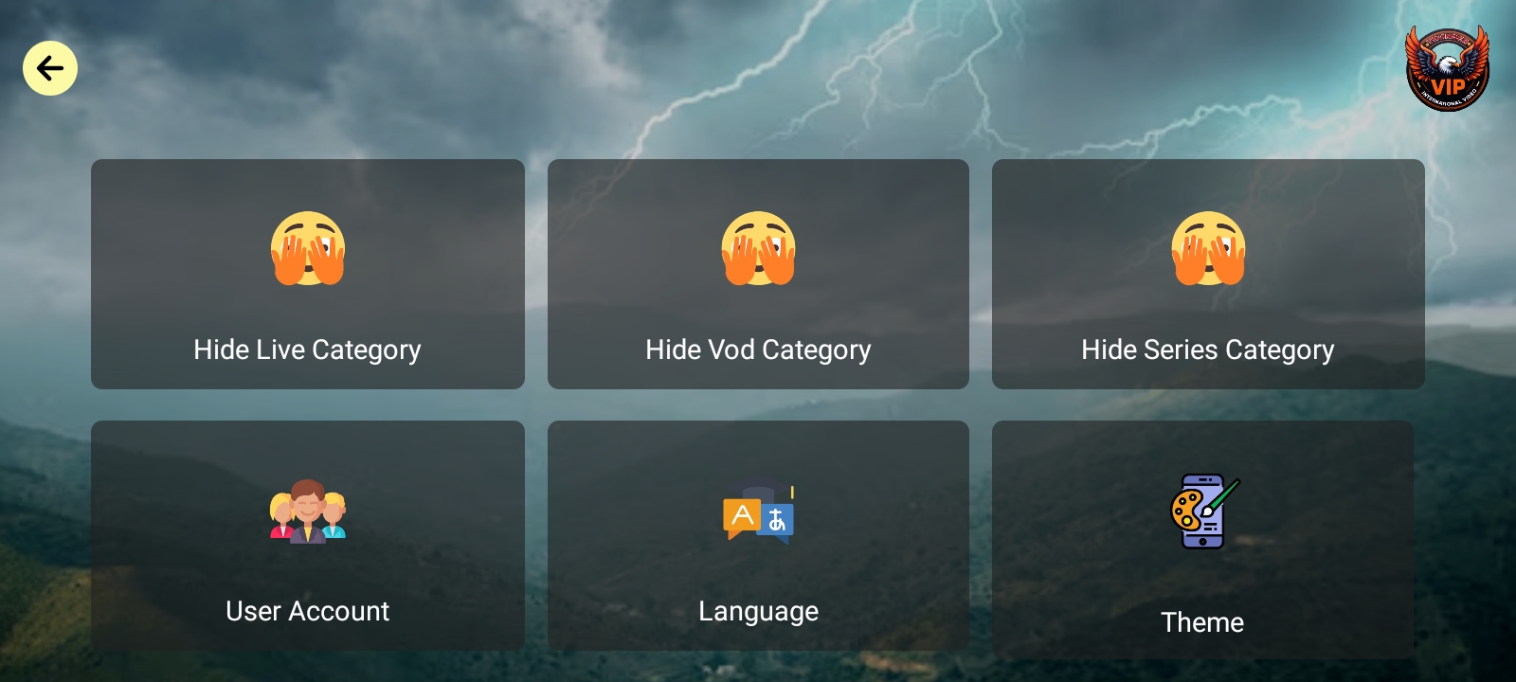Go back using the yellow arrow button
Screen dimensions: 1516x682
[x=50, y=68]
